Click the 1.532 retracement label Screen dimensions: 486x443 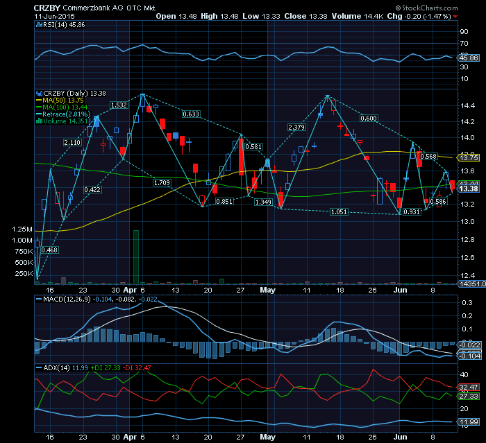coord(119,105)
